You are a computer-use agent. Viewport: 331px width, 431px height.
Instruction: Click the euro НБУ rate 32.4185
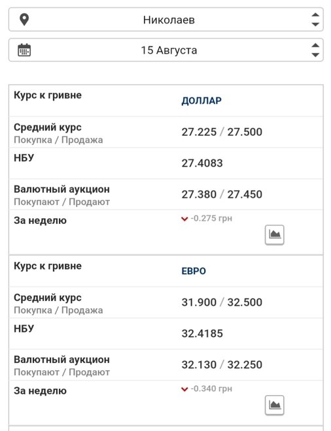coord(202,334)
